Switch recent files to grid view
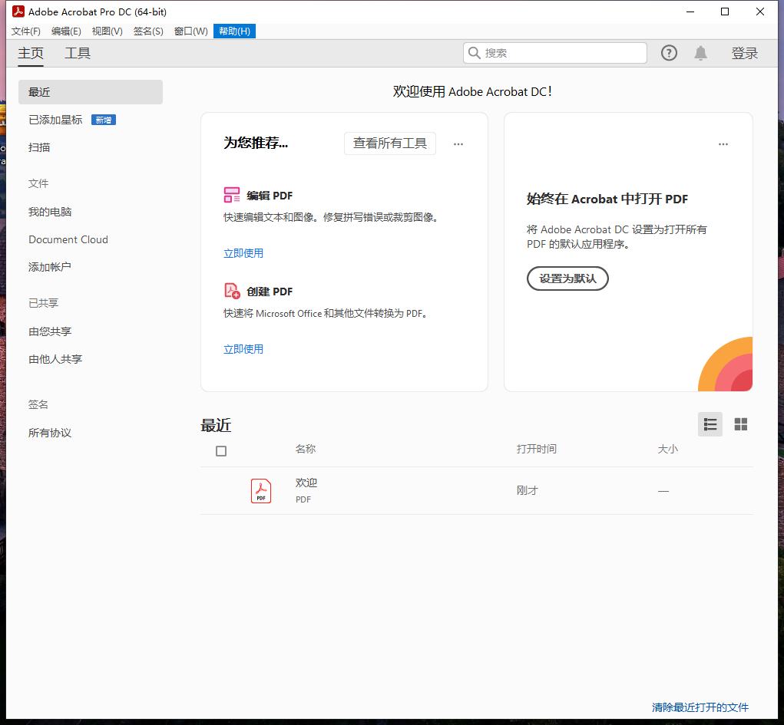 point(740,423)
